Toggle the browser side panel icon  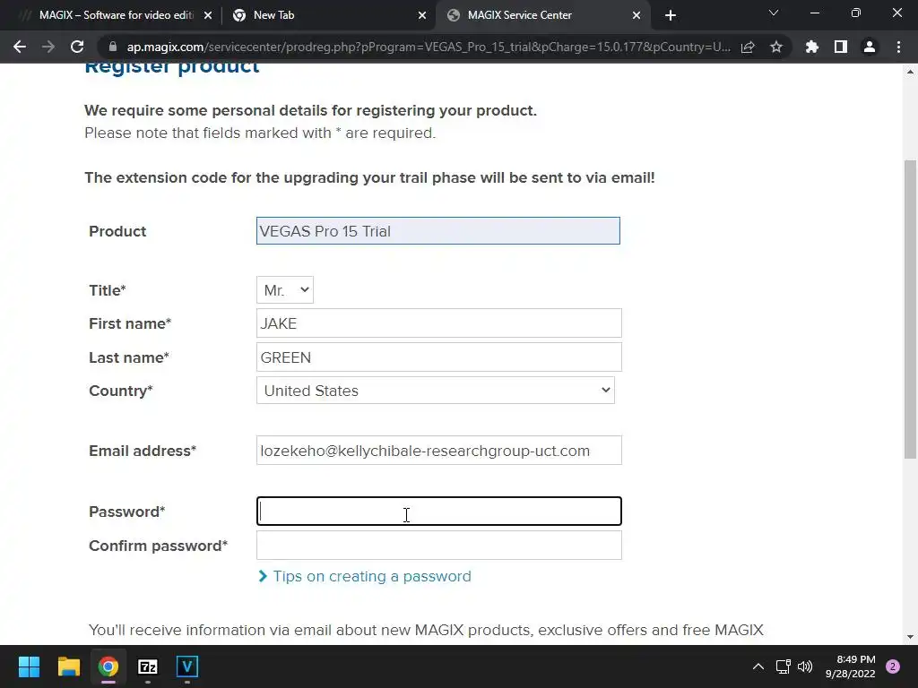(x=841, y=47)
